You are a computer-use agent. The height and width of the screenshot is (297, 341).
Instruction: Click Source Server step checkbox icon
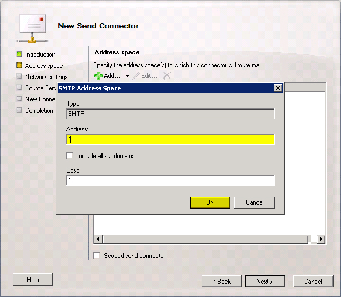click(x=19, y=88)
